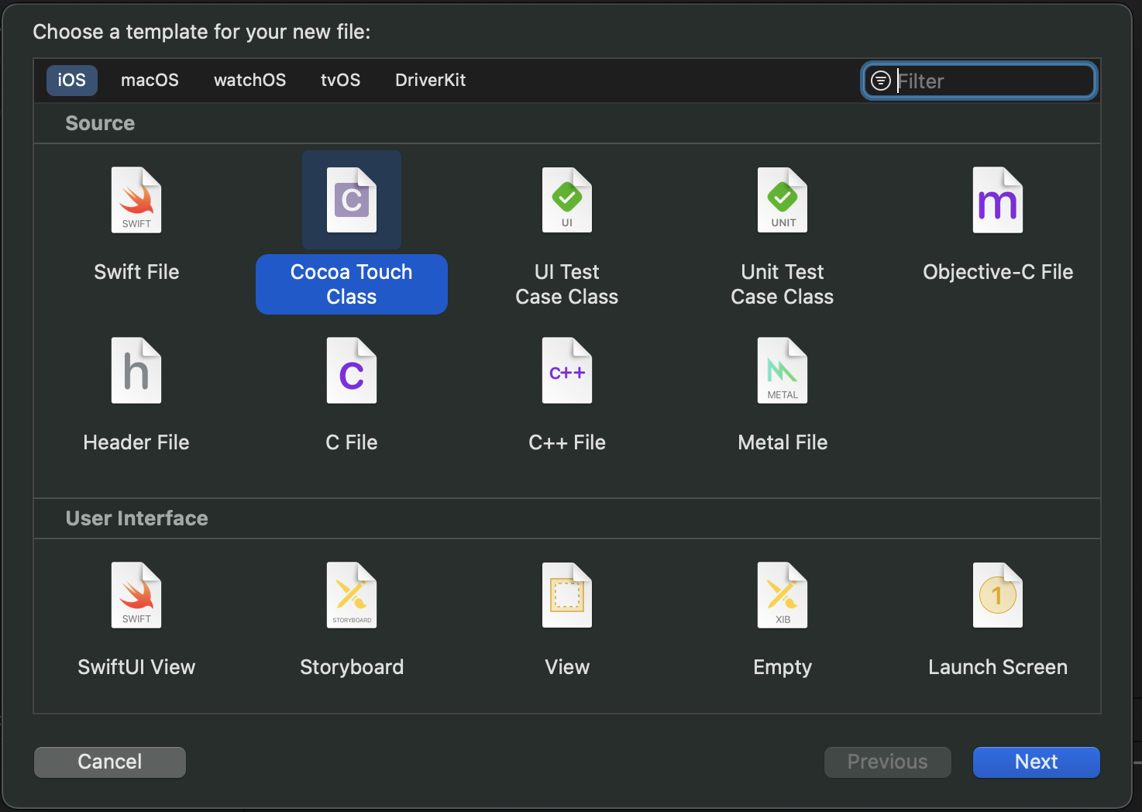1142x812 pixels.
Task: Choose the Launch Screen icon
Action: 998,595
